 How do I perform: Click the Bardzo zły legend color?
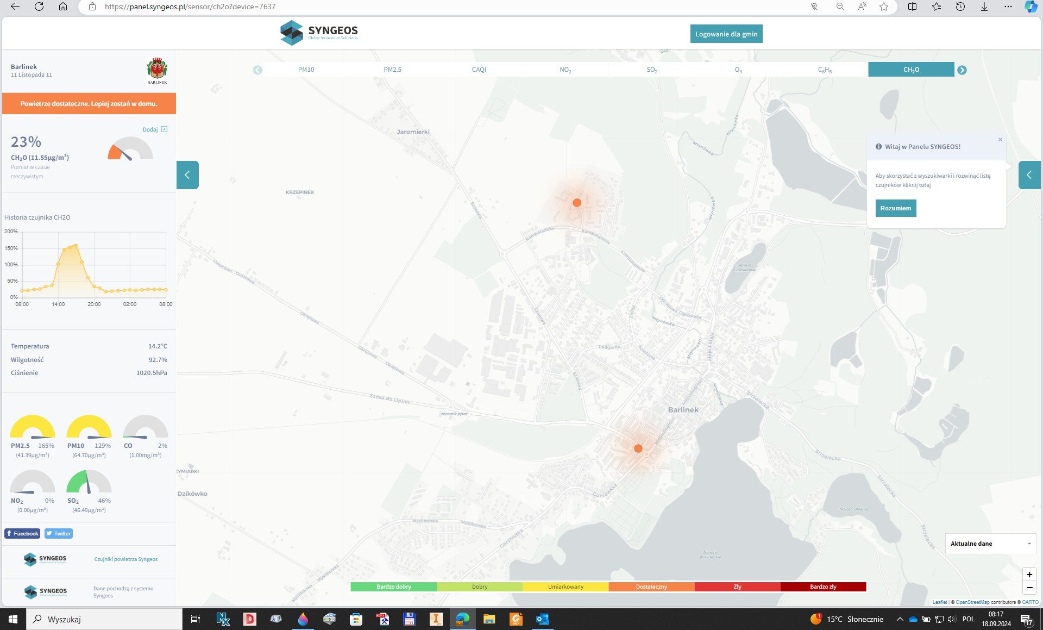tap(823, 587)
